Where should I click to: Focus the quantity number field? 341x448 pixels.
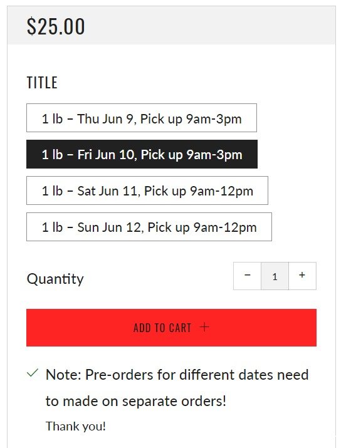[275, 276]
